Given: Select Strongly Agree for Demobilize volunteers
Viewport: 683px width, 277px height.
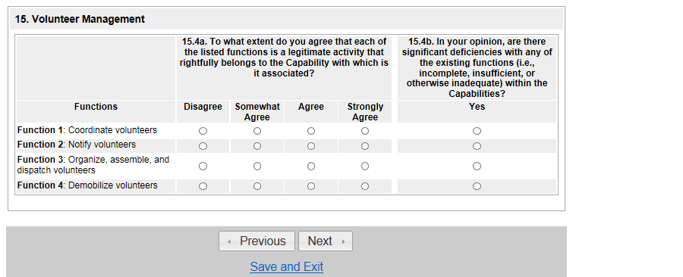Looking at the screenshot, I should (x=365, y=186).
